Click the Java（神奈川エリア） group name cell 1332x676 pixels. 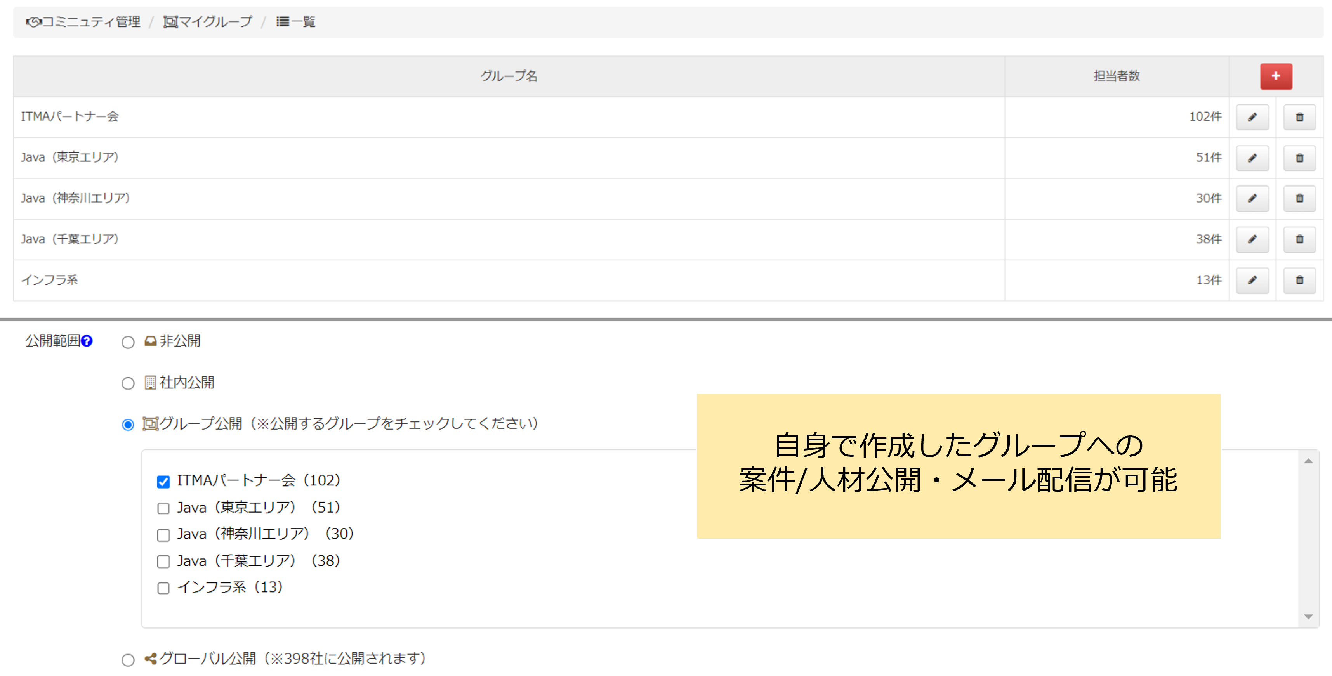(509, 198)
